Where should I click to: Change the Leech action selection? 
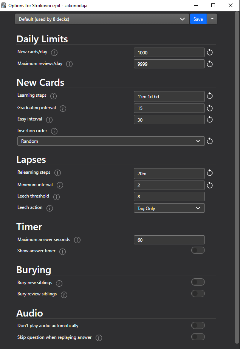[x=169, y=208]
